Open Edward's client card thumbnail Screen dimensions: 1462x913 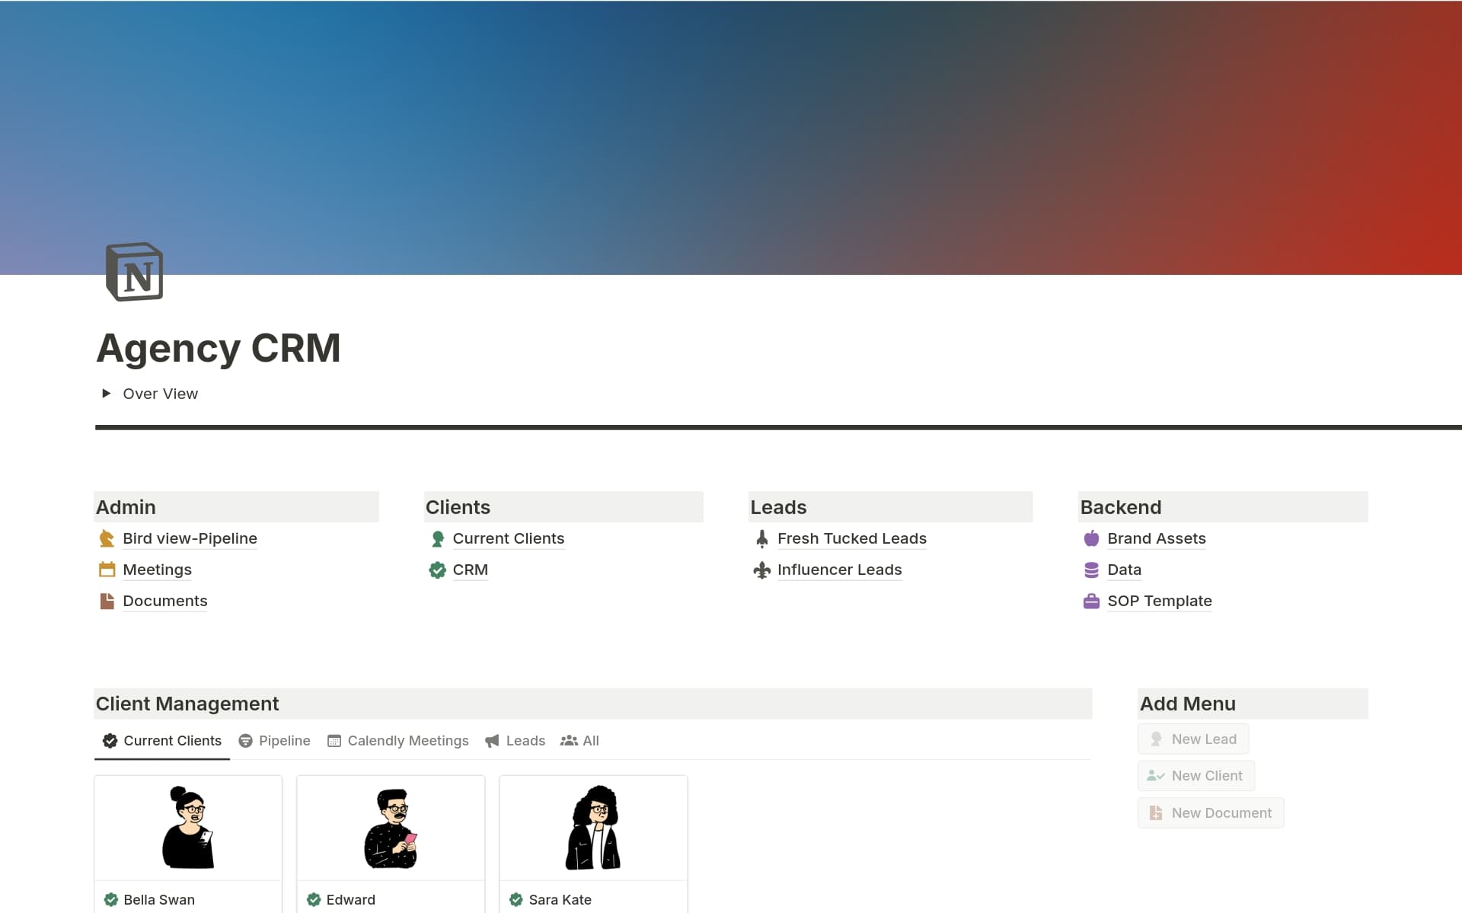tap(391, 828)
